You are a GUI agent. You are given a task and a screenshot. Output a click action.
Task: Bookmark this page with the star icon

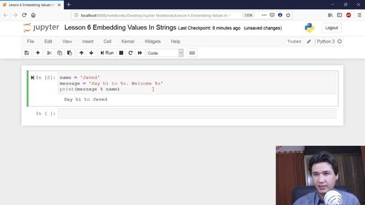(x=288, y=15)
